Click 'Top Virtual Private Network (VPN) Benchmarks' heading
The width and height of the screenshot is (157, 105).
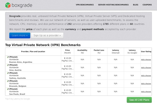(x=43, y=45)
